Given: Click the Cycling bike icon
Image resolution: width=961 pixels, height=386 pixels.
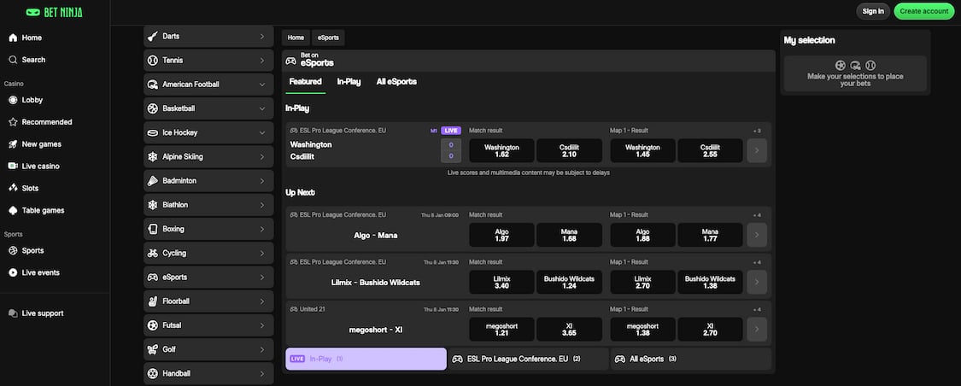Looking at the screenshot, I should click(x=153, y=253).
